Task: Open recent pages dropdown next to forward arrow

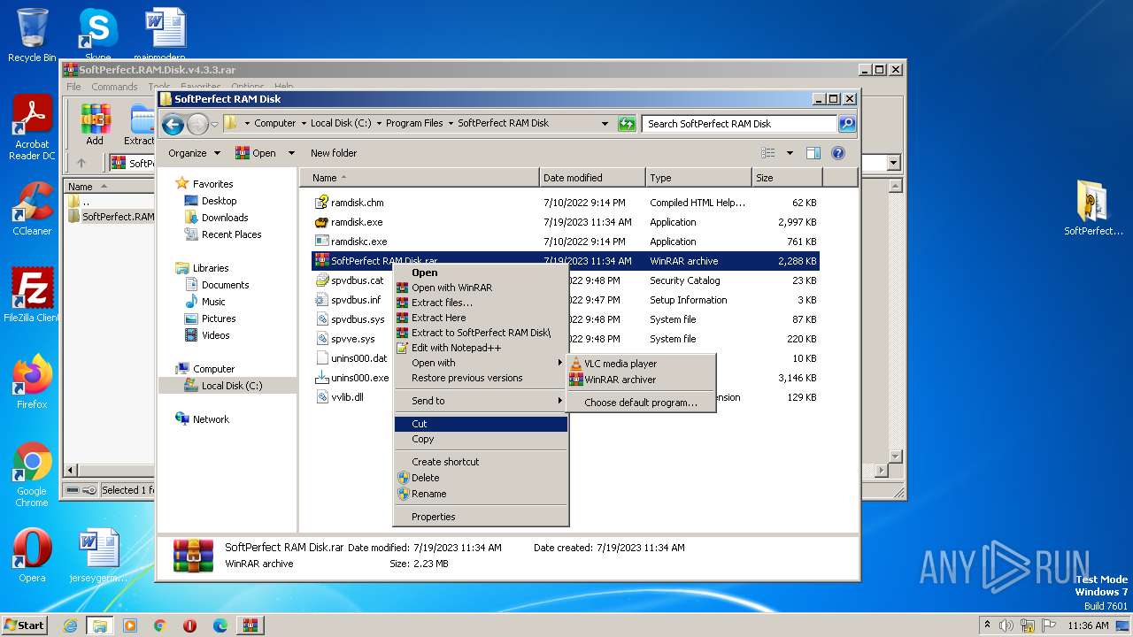Action: click(214, 124)
